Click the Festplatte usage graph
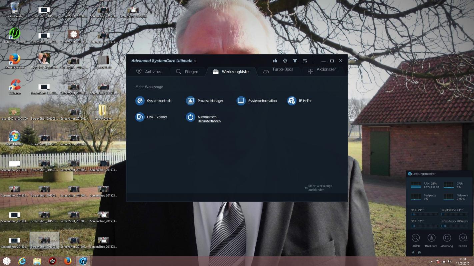This screenshot has width=474, height=266. point(416,197)
